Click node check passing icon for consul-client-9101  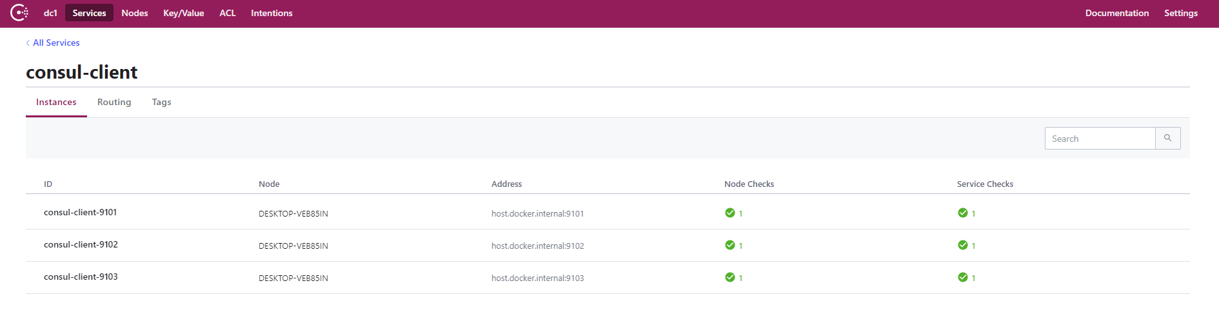point(730,213)
